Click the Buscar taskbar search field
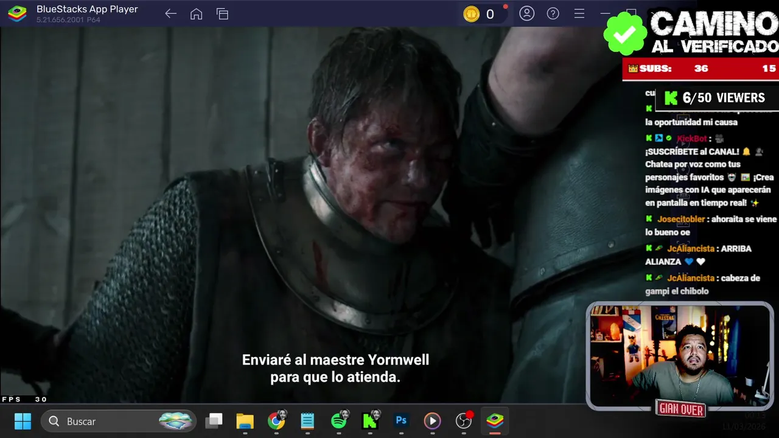Screen dimensions: 779x438 click(x=119, y=421)
